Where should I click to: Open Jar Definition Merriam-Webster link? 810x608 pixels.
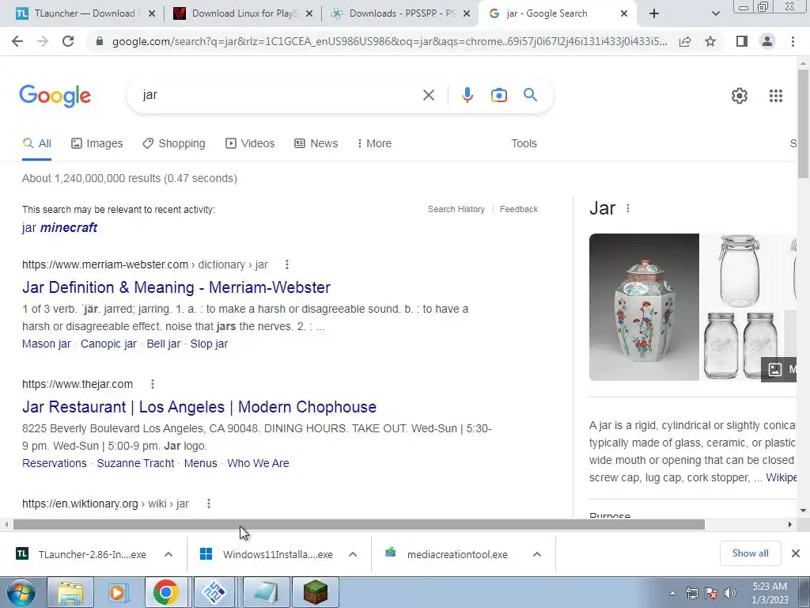(176, 287)
